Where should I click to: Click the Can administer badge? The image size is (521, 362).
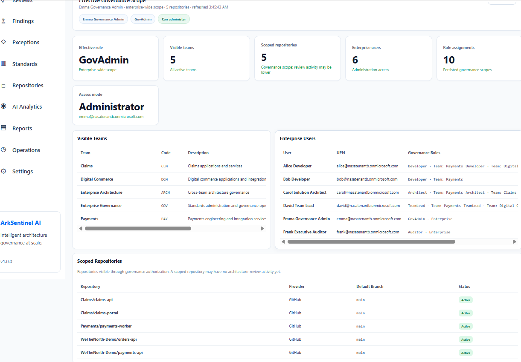click(174, 19)
